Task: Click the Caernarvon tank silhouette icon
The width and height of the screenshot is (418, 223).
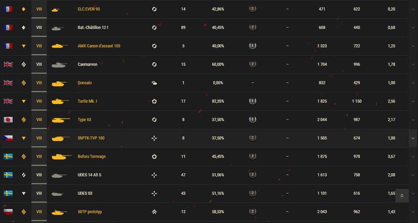Action: pos(59,64)
